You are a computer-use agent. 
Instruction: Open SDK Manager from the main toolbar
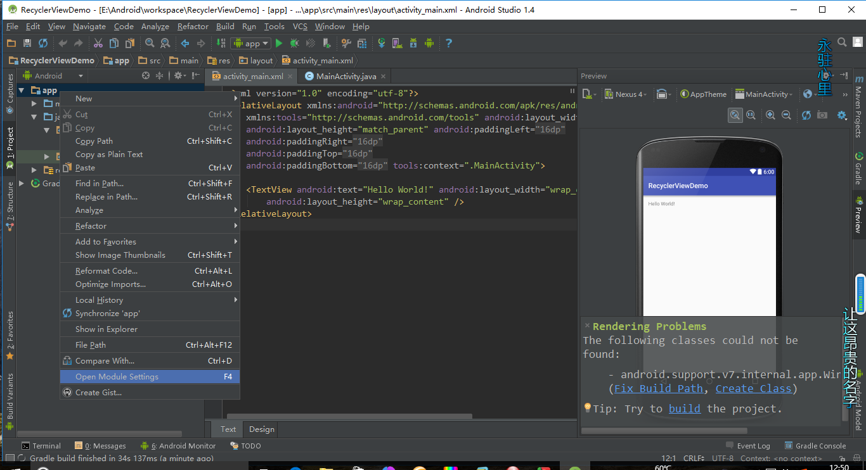pyautogui.click(x=413, y=43)
